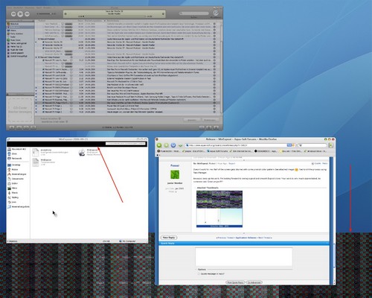
Task: Open Desktop in Explorer sidebar
Action: pos(14,165)
